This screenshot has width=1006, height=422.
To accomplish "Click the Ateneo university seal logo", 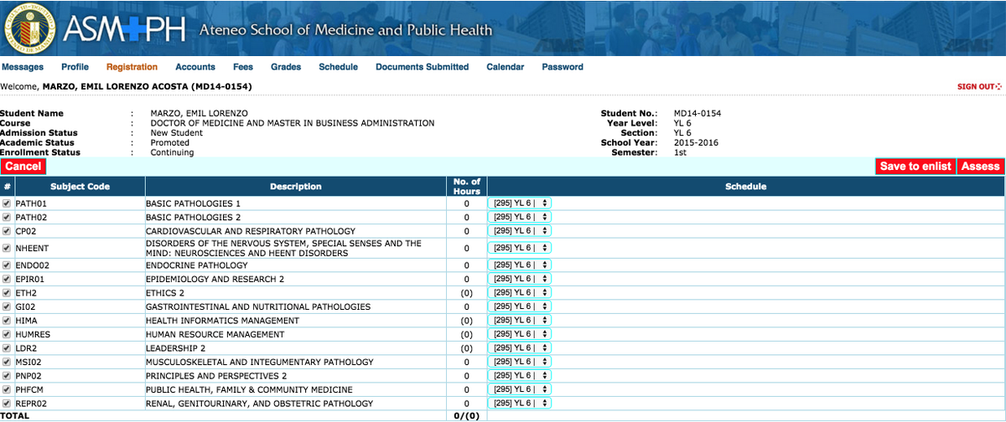I will [29, 28].
